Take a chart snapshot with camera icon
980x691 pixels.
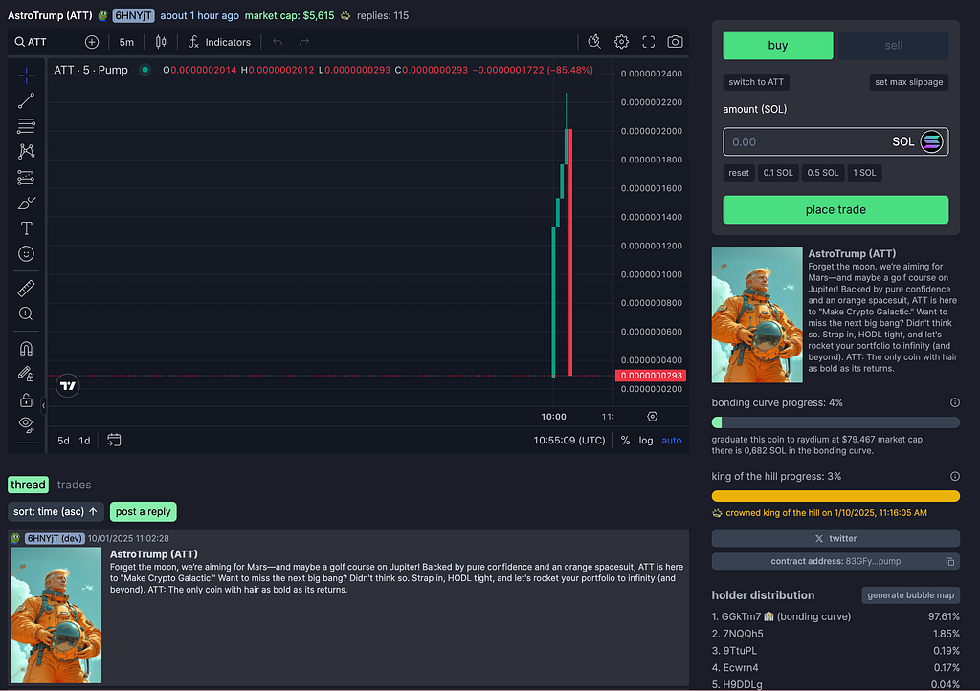click(675, 42)
